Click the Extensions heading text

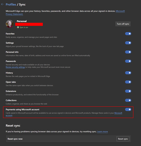(11, 91)
